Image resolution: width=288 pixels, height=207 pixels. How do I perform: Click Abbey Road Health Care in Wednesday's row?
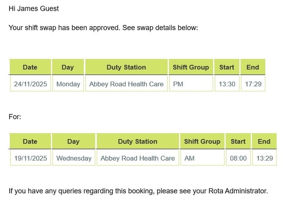pos(138,158)
